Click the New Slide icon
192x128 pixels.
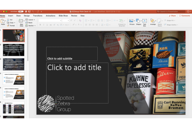tap(21, 21)
